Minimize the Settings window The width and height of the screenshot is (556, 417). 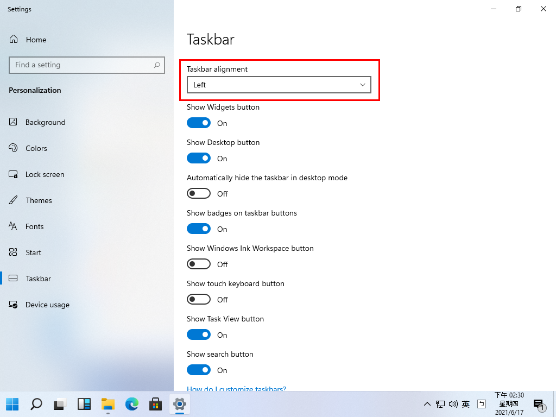(x=494, y=9)
